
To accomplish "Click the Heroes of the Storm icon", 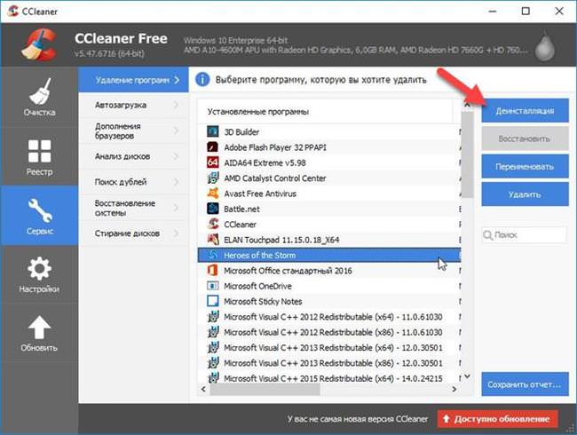I will click(x=213, y=255).
